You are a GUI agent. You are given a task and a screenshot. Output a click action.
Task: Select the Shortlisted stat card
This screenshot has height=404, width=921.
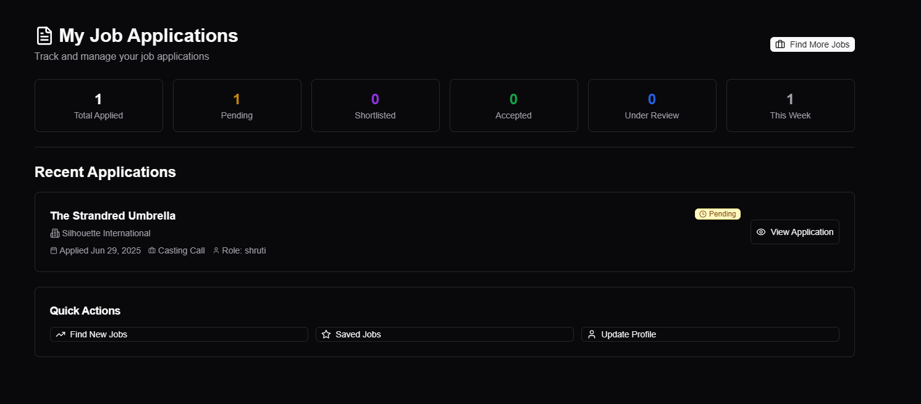tap(376, 105)
